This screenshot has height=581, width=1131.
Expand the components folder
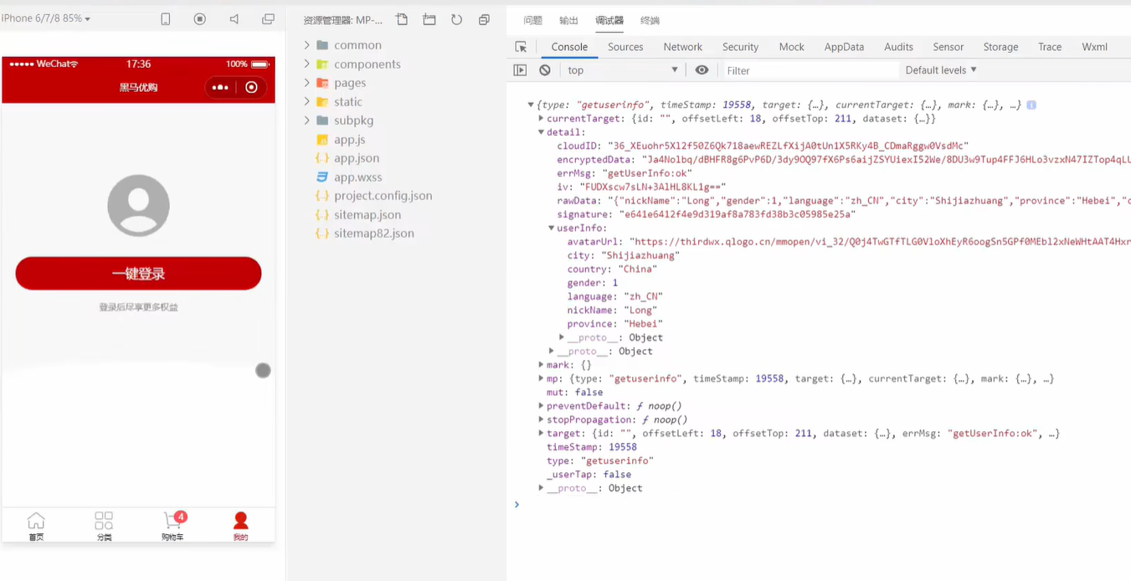(x=307, y=64)
